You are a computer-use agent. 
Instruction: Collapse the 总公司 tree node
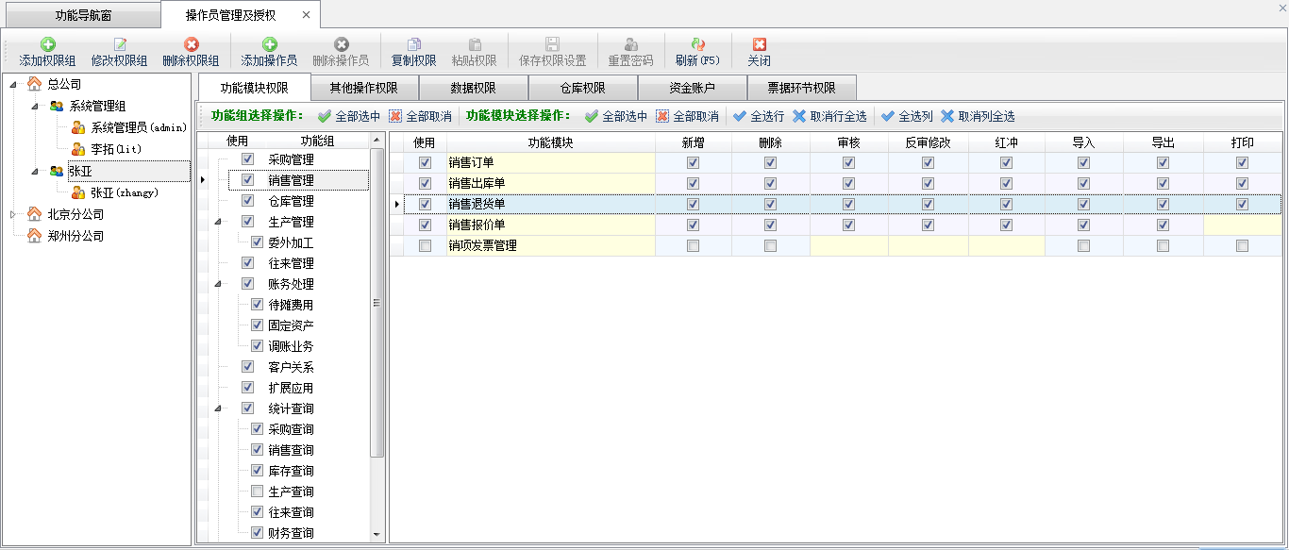coord(12,85)
